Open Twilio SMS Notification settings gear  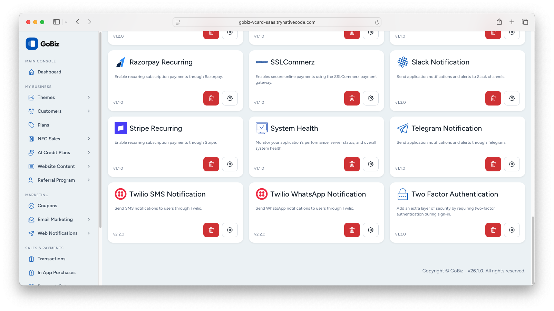click(x=230, y=230)
